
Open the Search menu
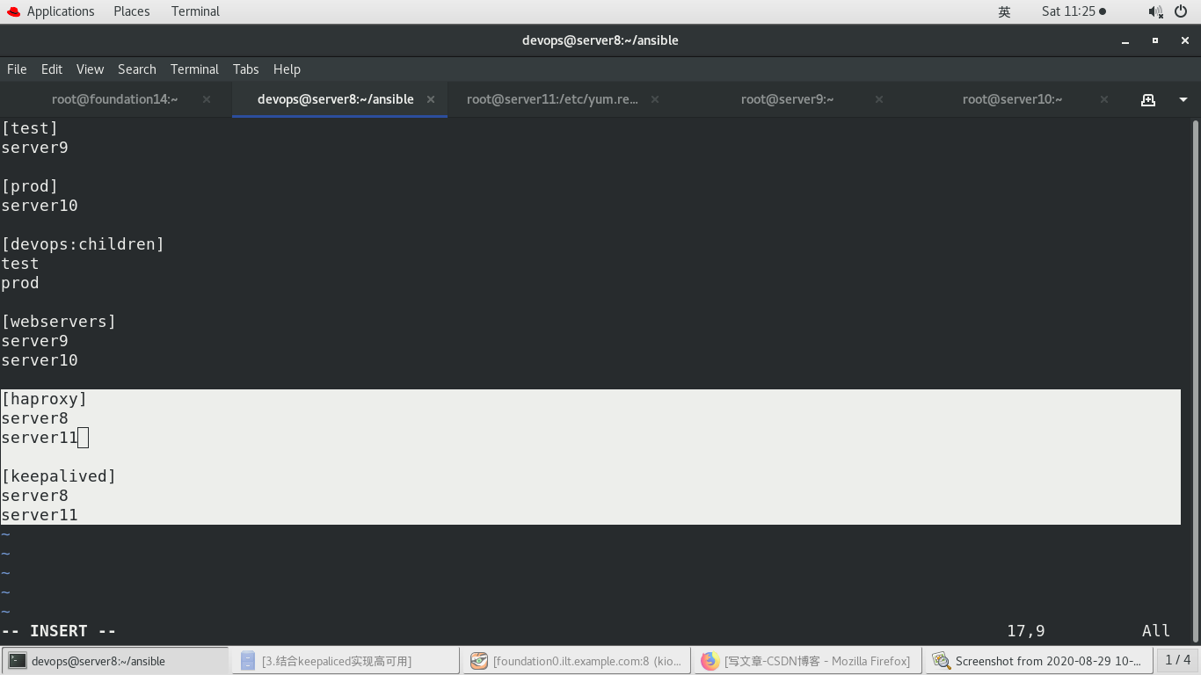point(136,69)
